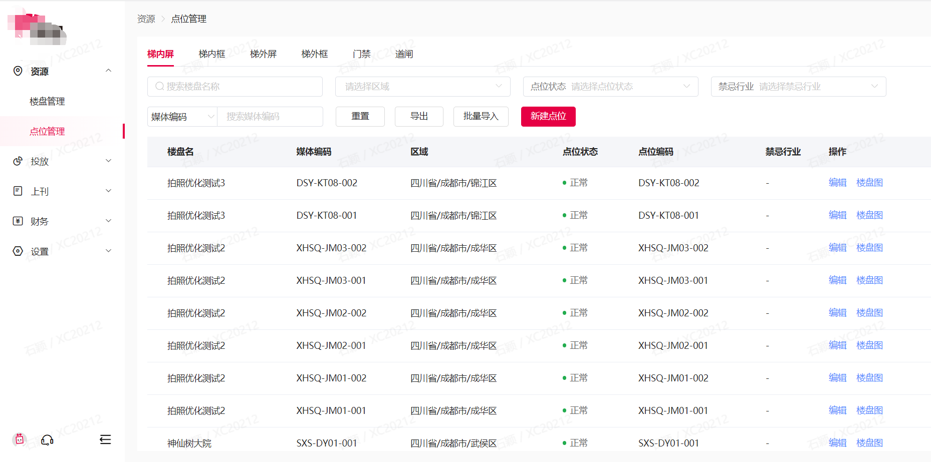The image size is (931, 462).
Task: Open the 媒体编码 type selector
Action: coord(182,117)
